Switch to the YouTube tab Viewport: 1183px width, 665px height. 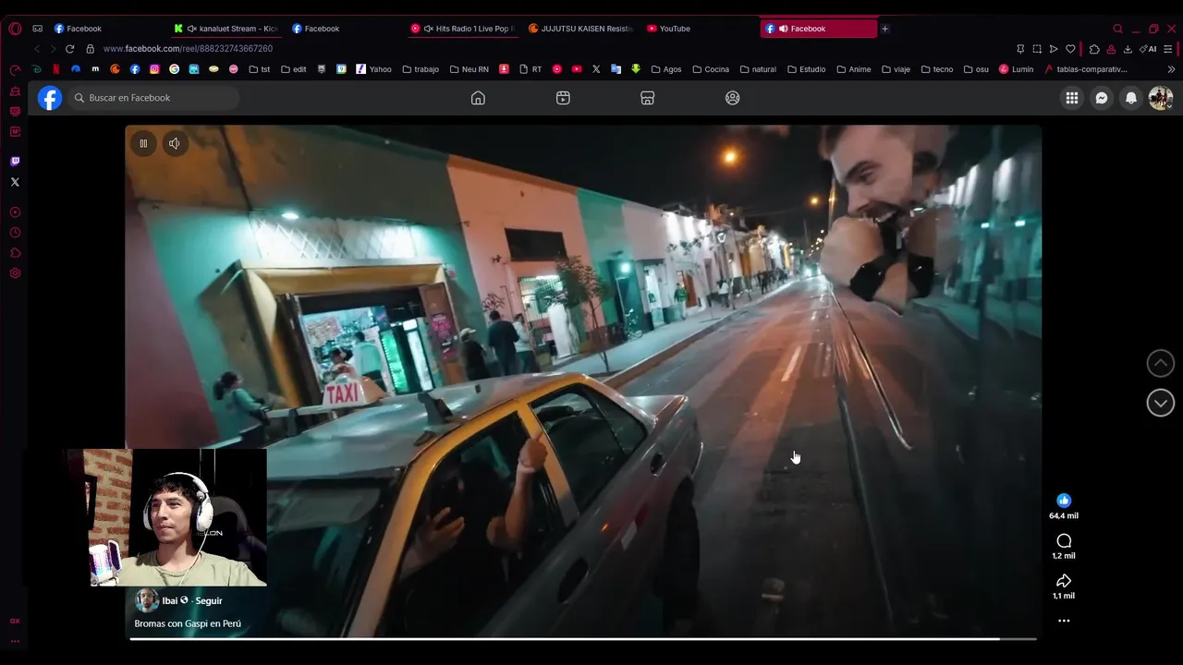point(700,29)
